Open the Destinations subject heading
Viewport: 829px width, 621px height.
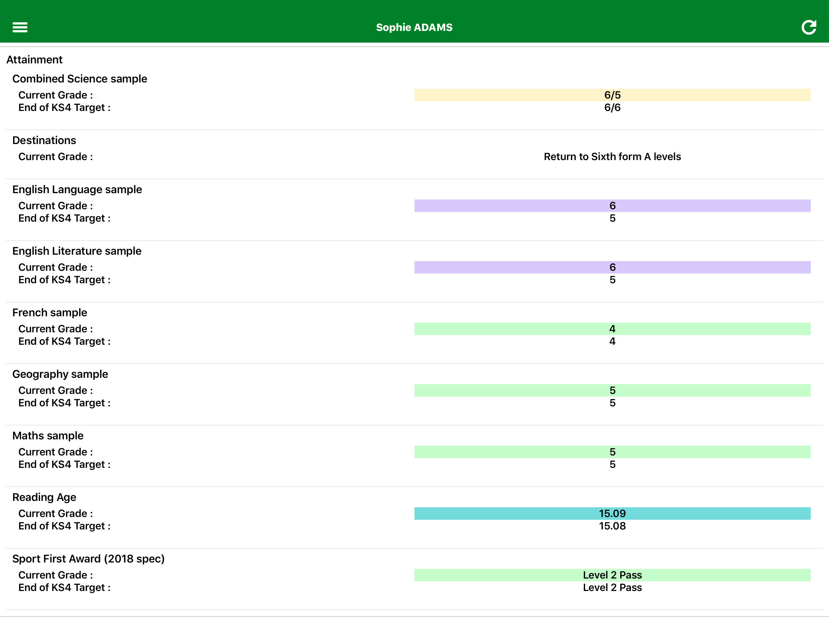point(44,140)
